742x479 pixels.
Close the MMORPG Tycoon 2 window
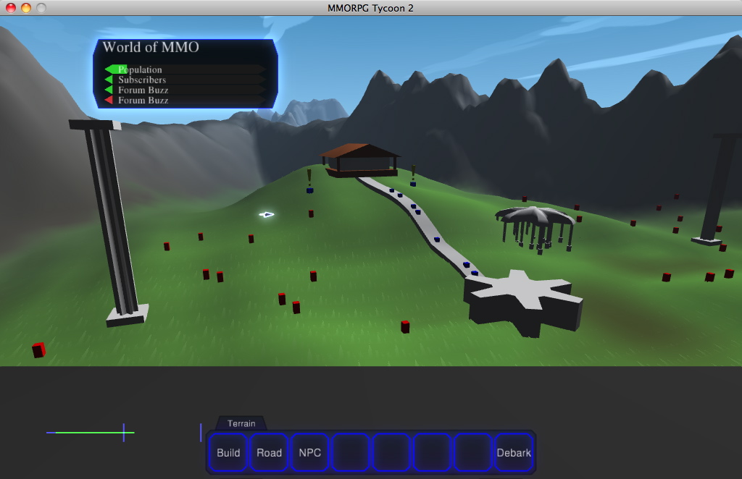[x=10, y=7]
